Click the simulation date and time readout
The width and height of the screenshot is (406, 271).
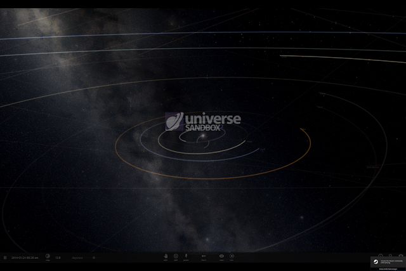[x=25, y=258]
